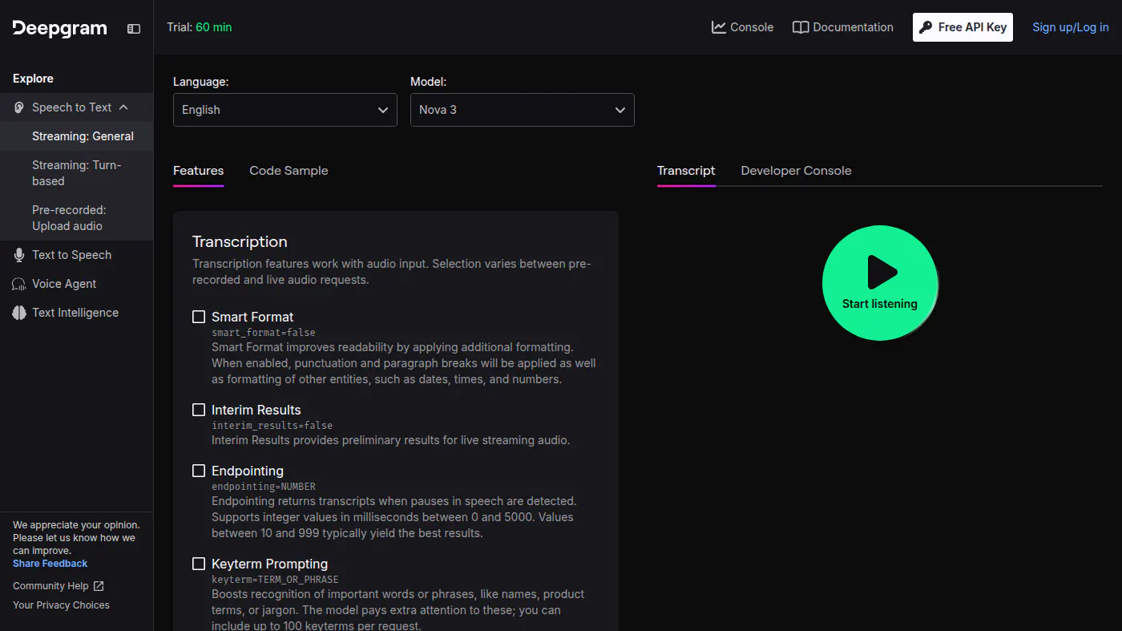Click the Free API Key button
Viewport: 1122px width, 631px height.
pos(963,27)
